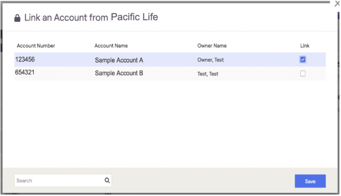
Task: Click the Sample Account A name
Action: 119,60
